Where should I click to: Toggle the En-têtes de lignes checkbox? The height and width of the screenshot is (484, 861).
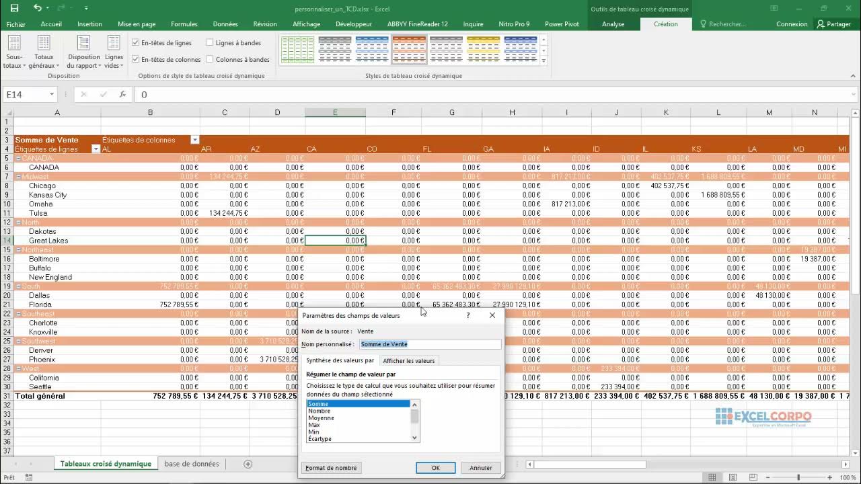click(x=136, y=42)
